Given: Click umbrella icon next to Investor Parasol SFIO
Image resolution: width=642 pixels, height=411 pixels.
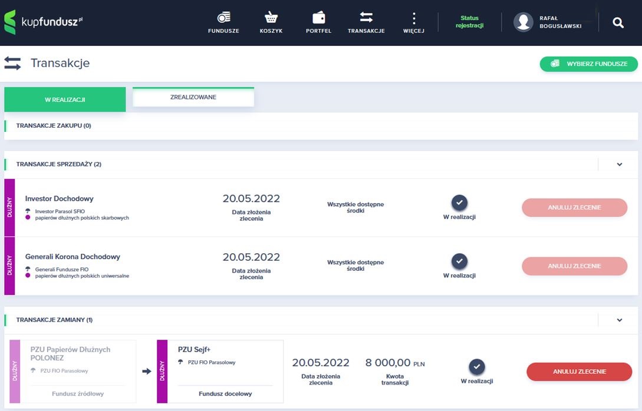Looking at the screenshot, I should (x=28, y=211).
